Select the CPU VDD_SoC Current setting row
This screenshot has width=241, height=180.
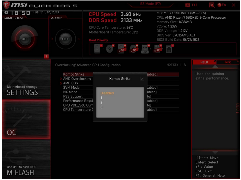coord(121,105)
